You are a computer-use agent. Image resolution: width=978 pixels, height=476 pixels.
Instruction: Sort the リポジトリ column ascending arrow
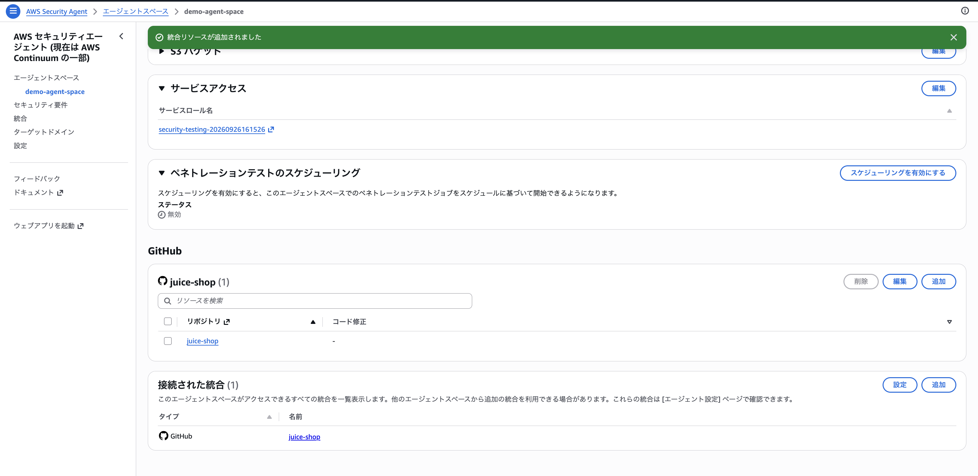coord(313,322)
